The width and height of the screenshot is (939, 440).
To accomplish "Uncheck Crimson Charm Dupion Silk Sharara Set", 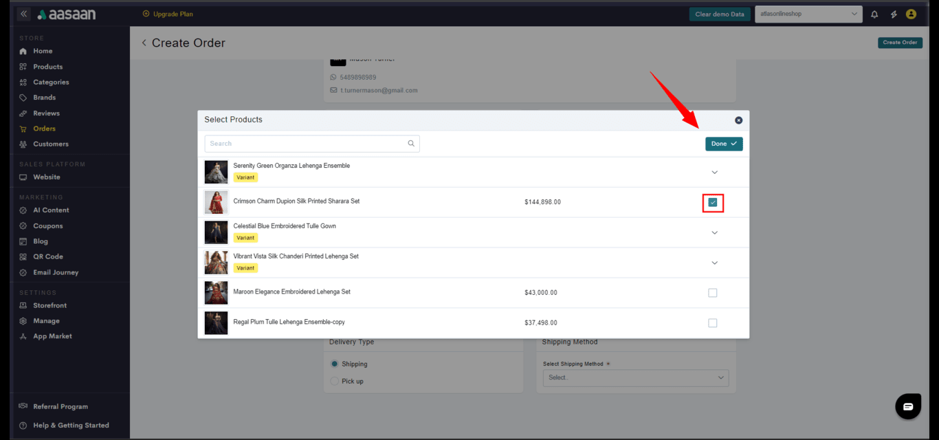I will [x=713, y=202].
